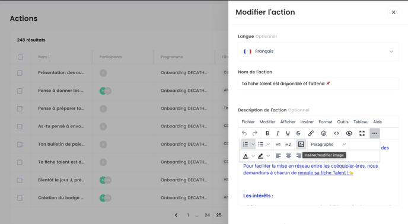
Task: Open the source code view
Action: 336,133
